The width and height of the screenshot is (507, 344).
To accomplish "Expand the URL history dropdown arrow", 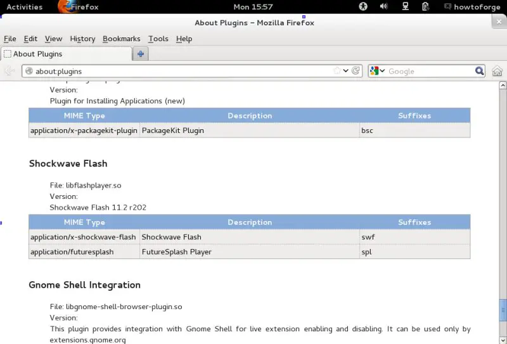I will click(x=345, y=71).
